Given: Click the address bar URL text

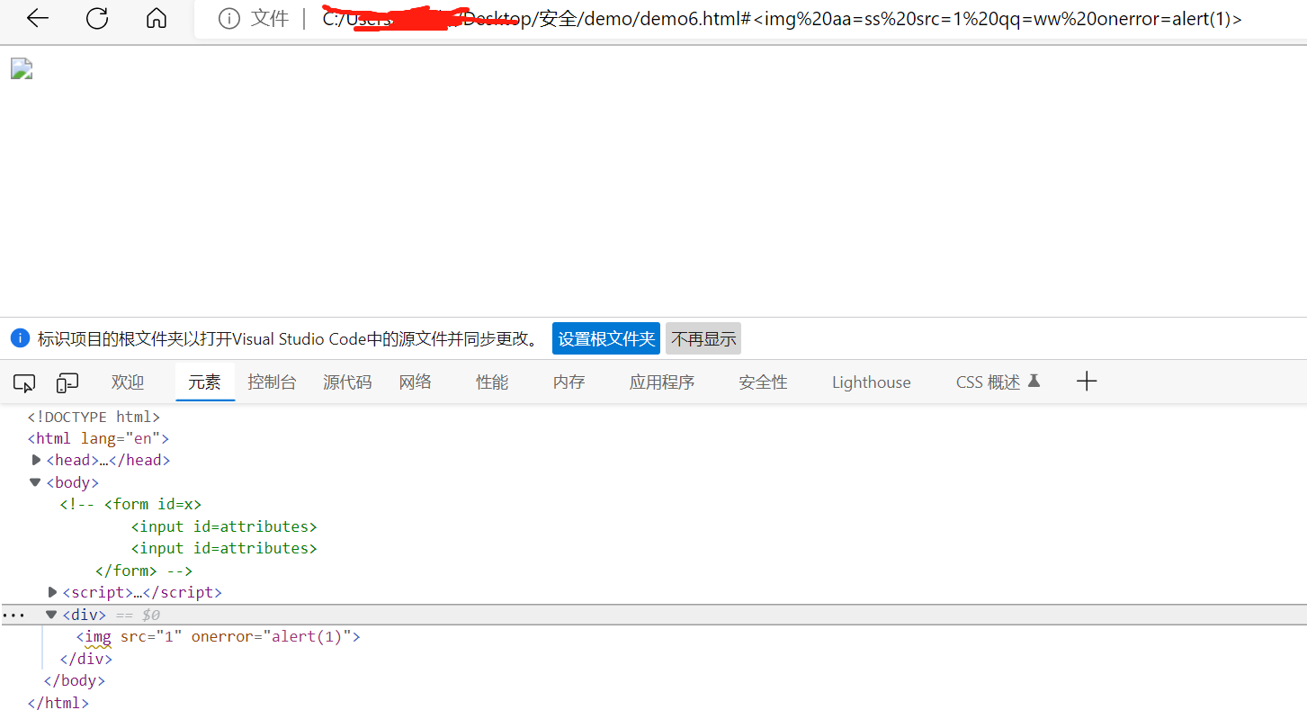Looking at the screenshot, I should pyautogui.click(x=782, y=18).
